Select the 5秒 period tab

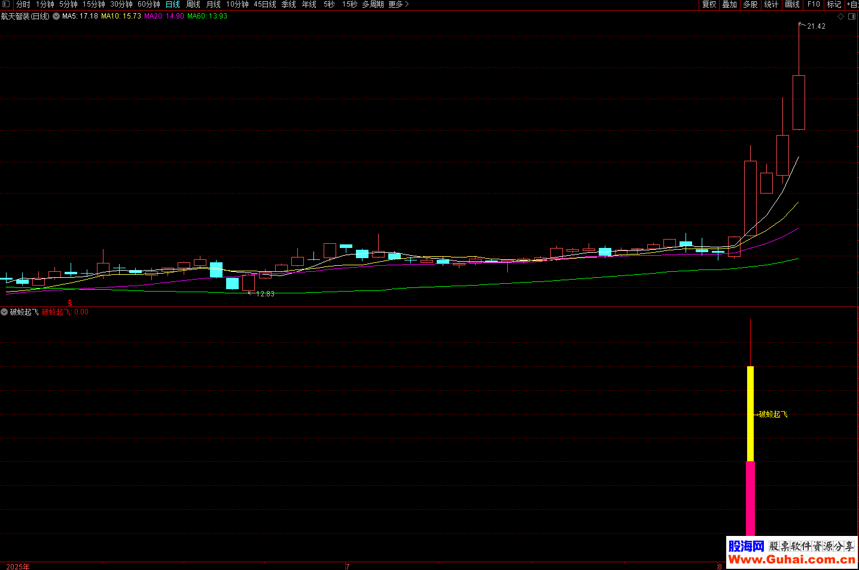point(329,4)
